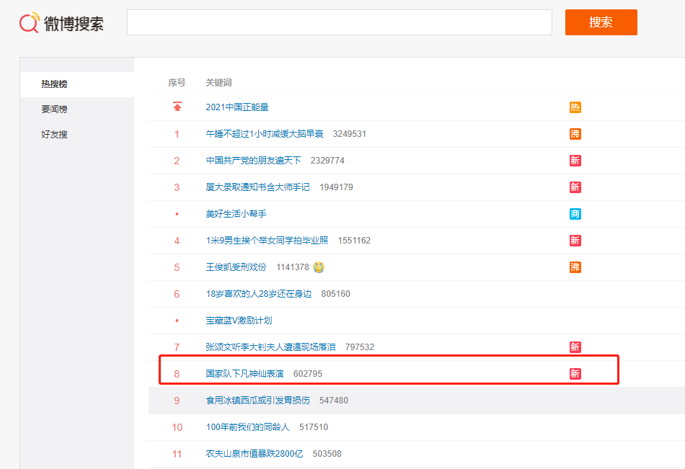Open 午睡不超过1小时减缓大脑早衰 topic
This screenshot has height=469, width=685.
pyautogui.click(x=265, y=134)
